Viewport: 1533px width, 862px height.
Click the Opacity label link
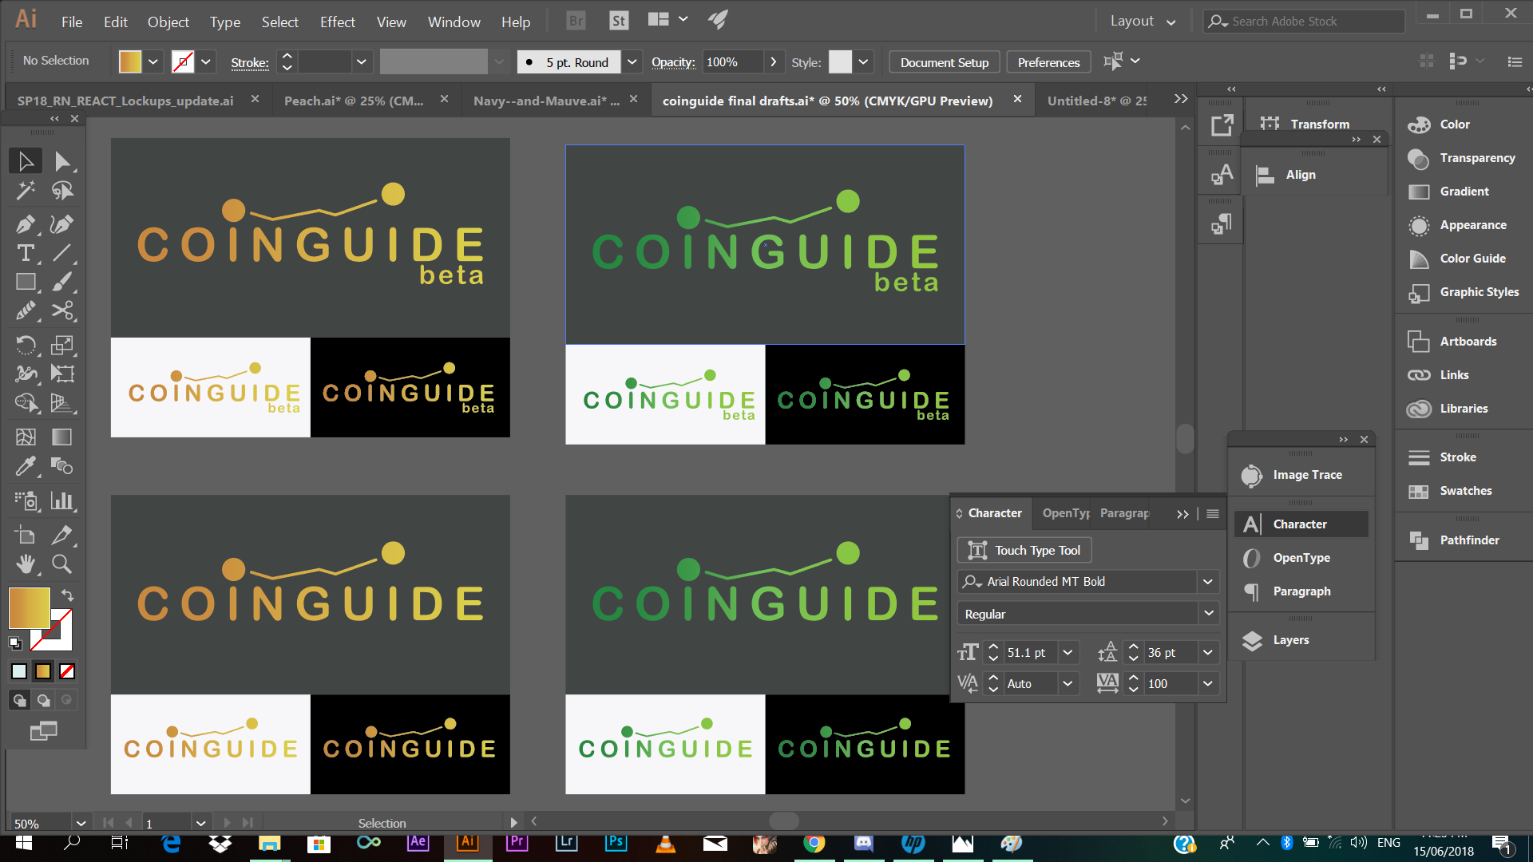click(673, 62)
